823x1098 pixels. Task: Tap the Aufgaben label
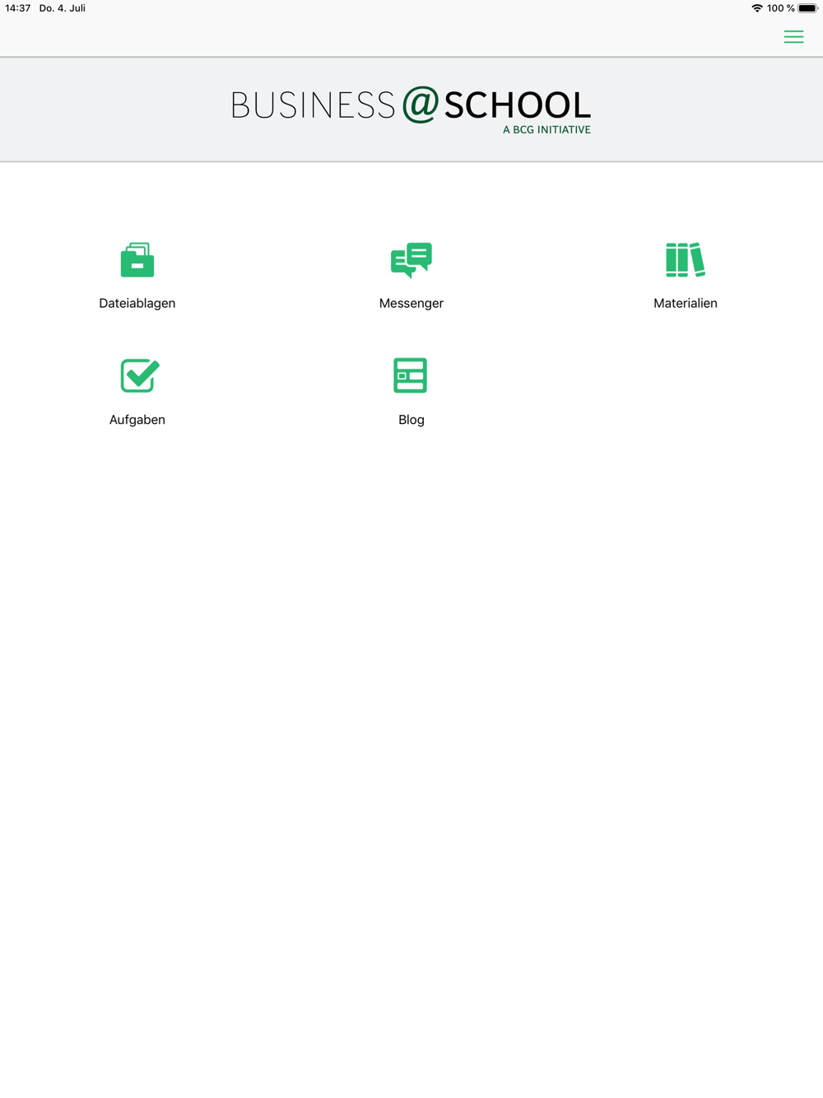[x=137, y=420]
